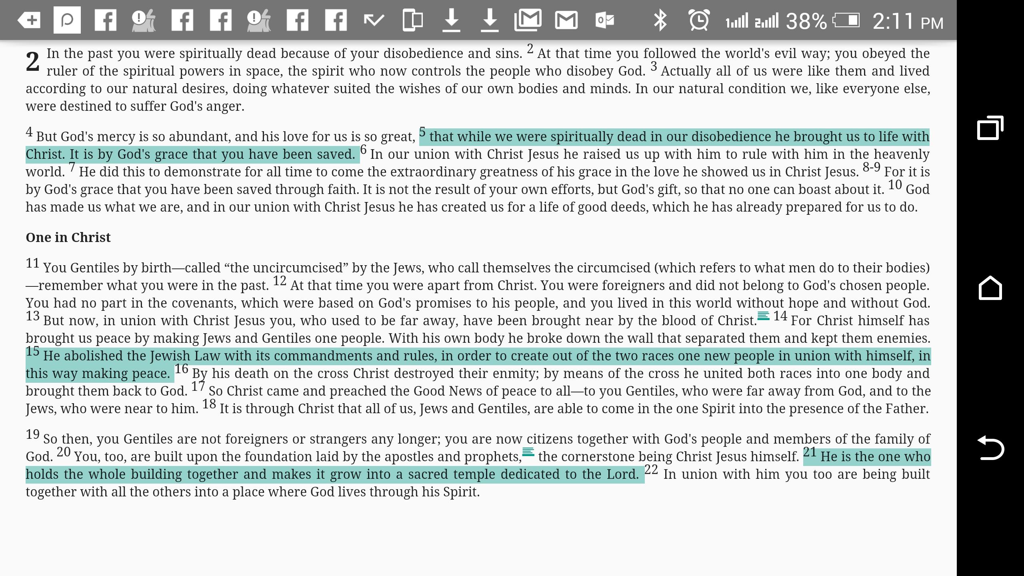The image size is (1024, 576).
Task: Open recent apps with the overview button
Action: 990,128
